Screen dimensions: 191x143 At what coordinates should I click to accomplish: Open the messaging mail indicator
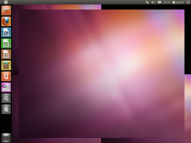pyautogui.click(x=160, y=2)
